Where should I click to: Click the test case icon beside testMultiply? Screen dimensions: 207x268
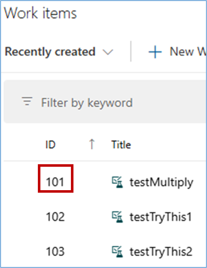pos(118,182)
